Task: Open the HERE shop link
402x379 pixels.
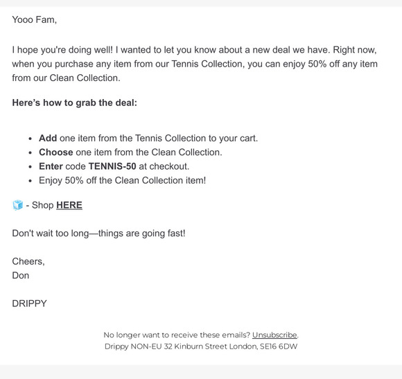Action: coord(69,205)
